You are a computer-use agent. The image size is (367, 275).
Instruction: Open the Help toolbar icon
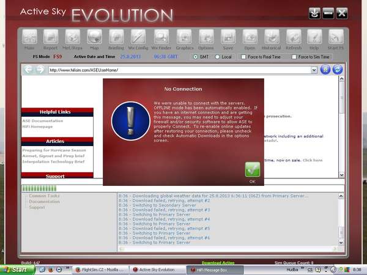[x=314, y=37]
